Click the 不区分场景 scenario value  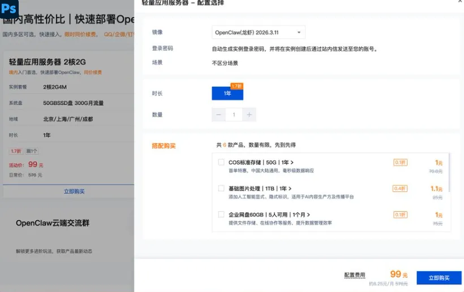[225, 63]
